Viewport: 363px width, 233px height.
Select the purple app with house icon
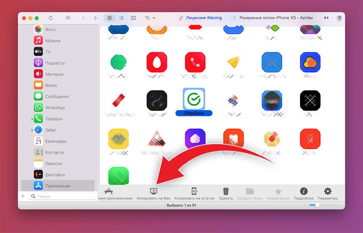[x=195, y=138]
